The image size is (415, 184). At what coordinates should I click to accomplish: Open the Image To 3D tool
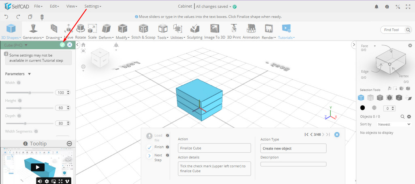point(214,30)
